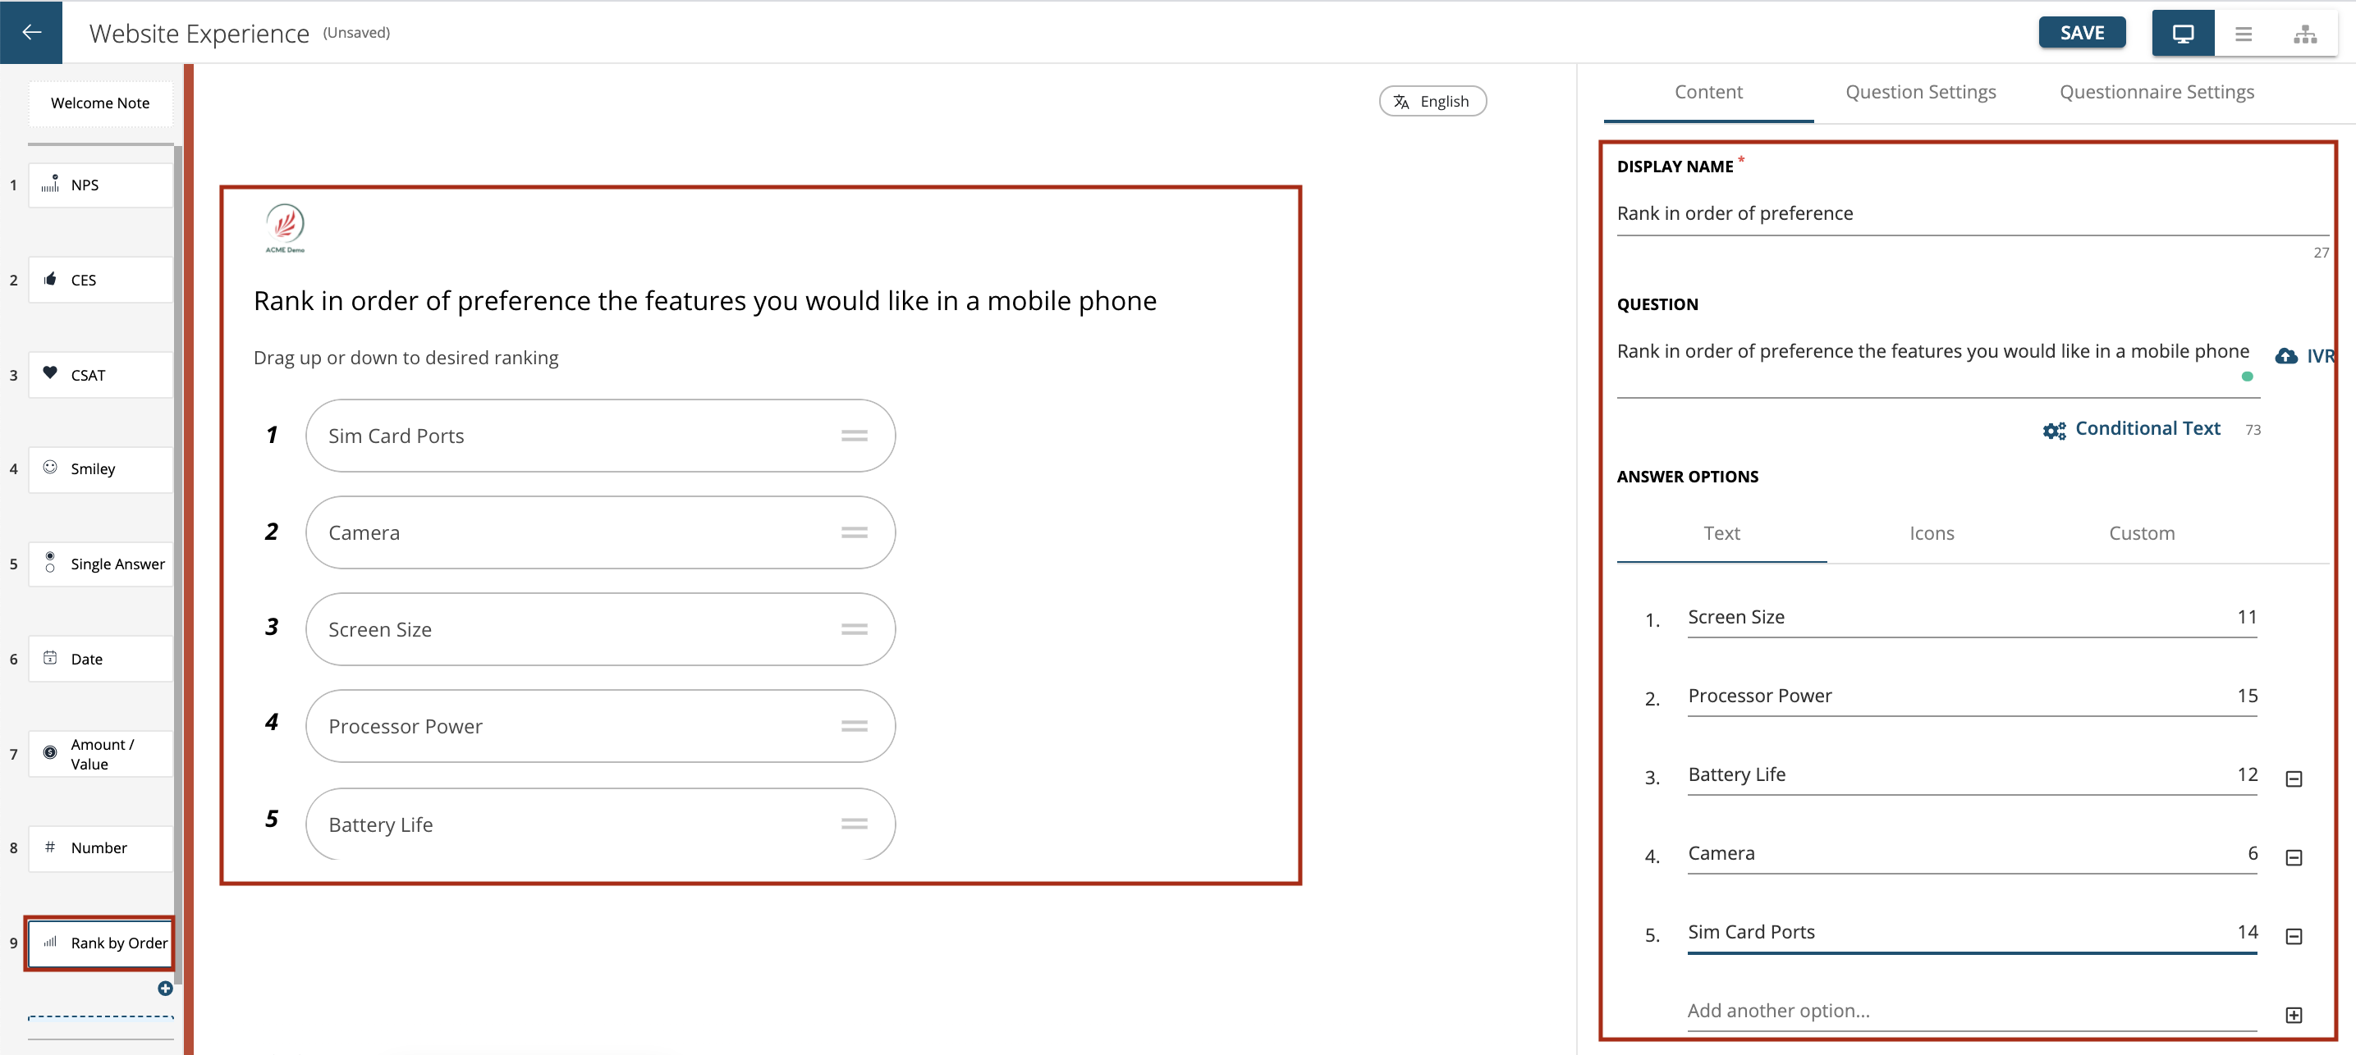2356x1055 pixels.
Task: Click the drag handle on Processor Power row
Action: point(853,726)
